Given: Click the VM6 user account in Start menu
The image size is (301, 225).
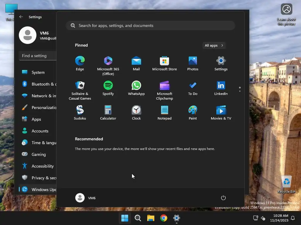Looking at the screenshot, I should [86, 198].
